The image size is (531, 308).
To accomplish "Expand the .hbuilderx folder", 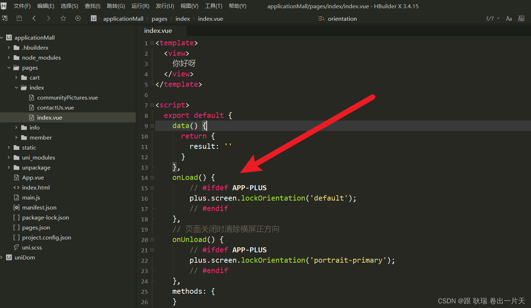I will (9, 47).
